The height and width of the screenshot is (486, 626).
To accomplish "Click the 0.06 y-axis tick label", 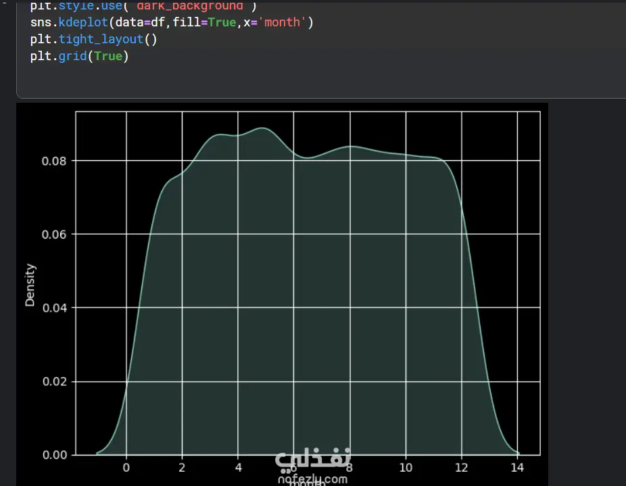I will 54,235.
